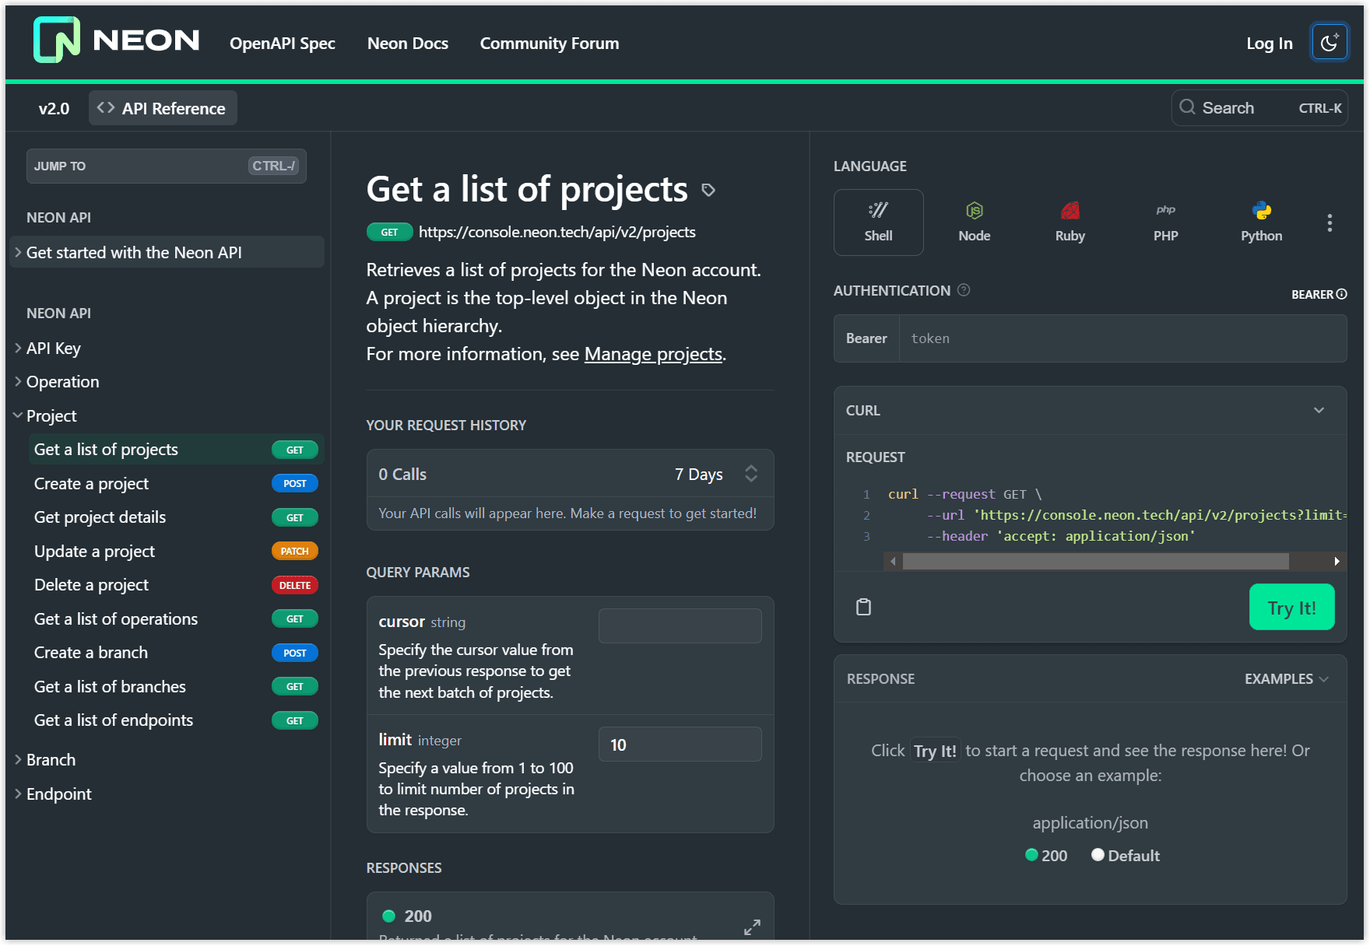Click the Bearer info icon

pyautogui.click(x=1341, y=294)
